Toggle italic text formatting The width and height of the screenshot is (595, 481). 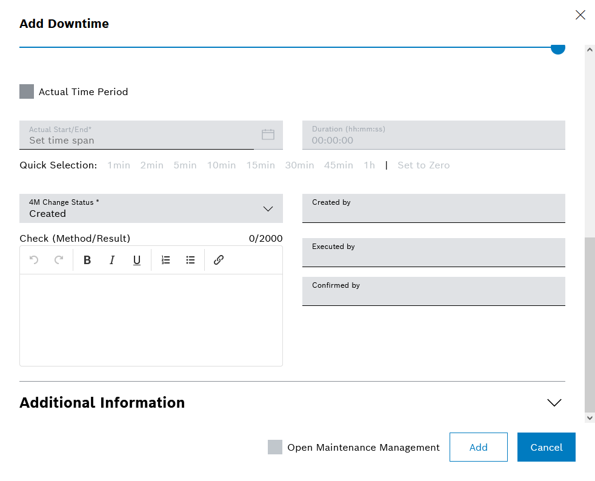(x=112, y=260)
